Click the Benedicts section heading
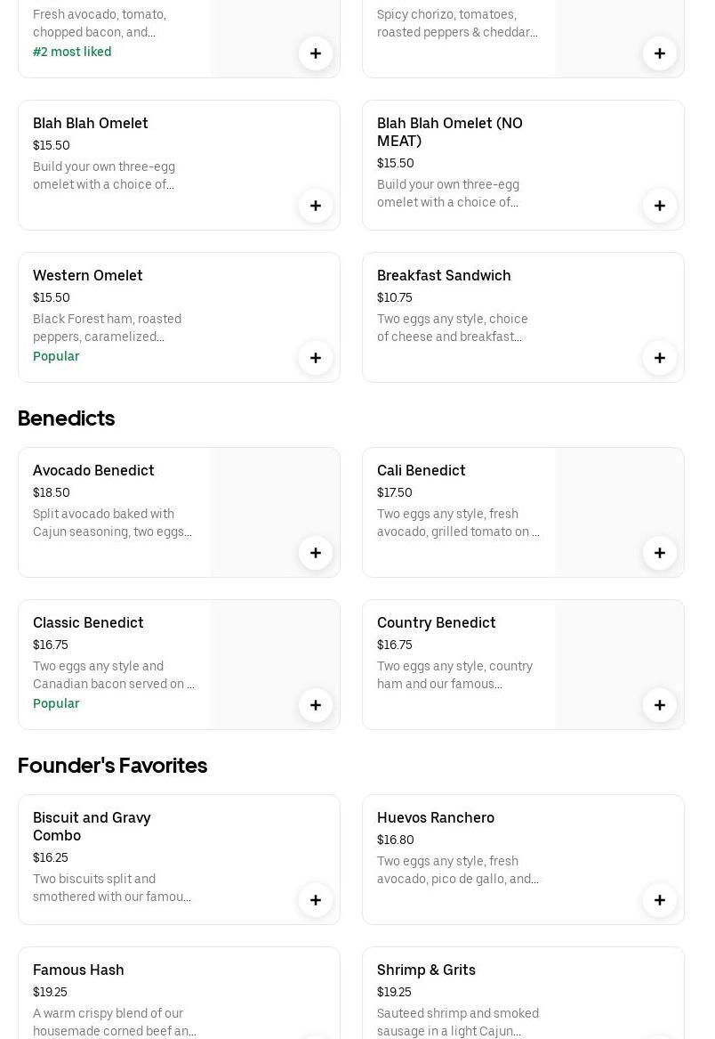 pos(67,418)
